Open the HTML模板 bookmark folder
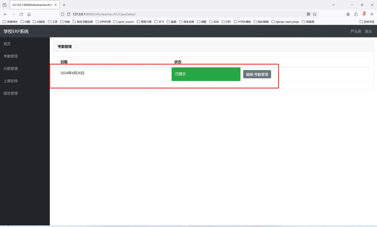 242,22
